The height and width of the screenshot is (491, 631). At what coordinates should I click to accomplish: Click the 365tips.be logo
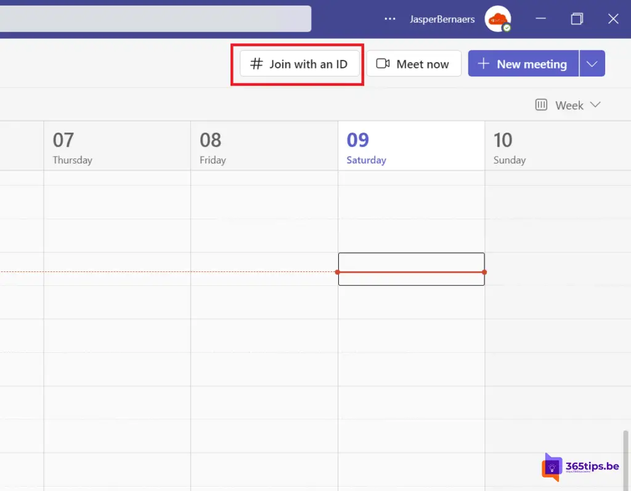point(580,467)
